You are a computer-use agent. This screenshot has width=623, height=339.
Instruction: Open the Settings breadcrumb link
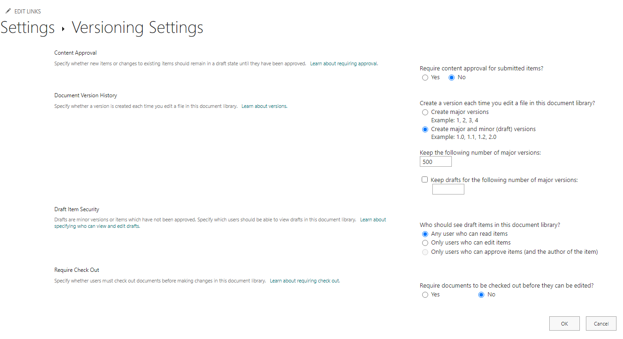tap(27, 28)
